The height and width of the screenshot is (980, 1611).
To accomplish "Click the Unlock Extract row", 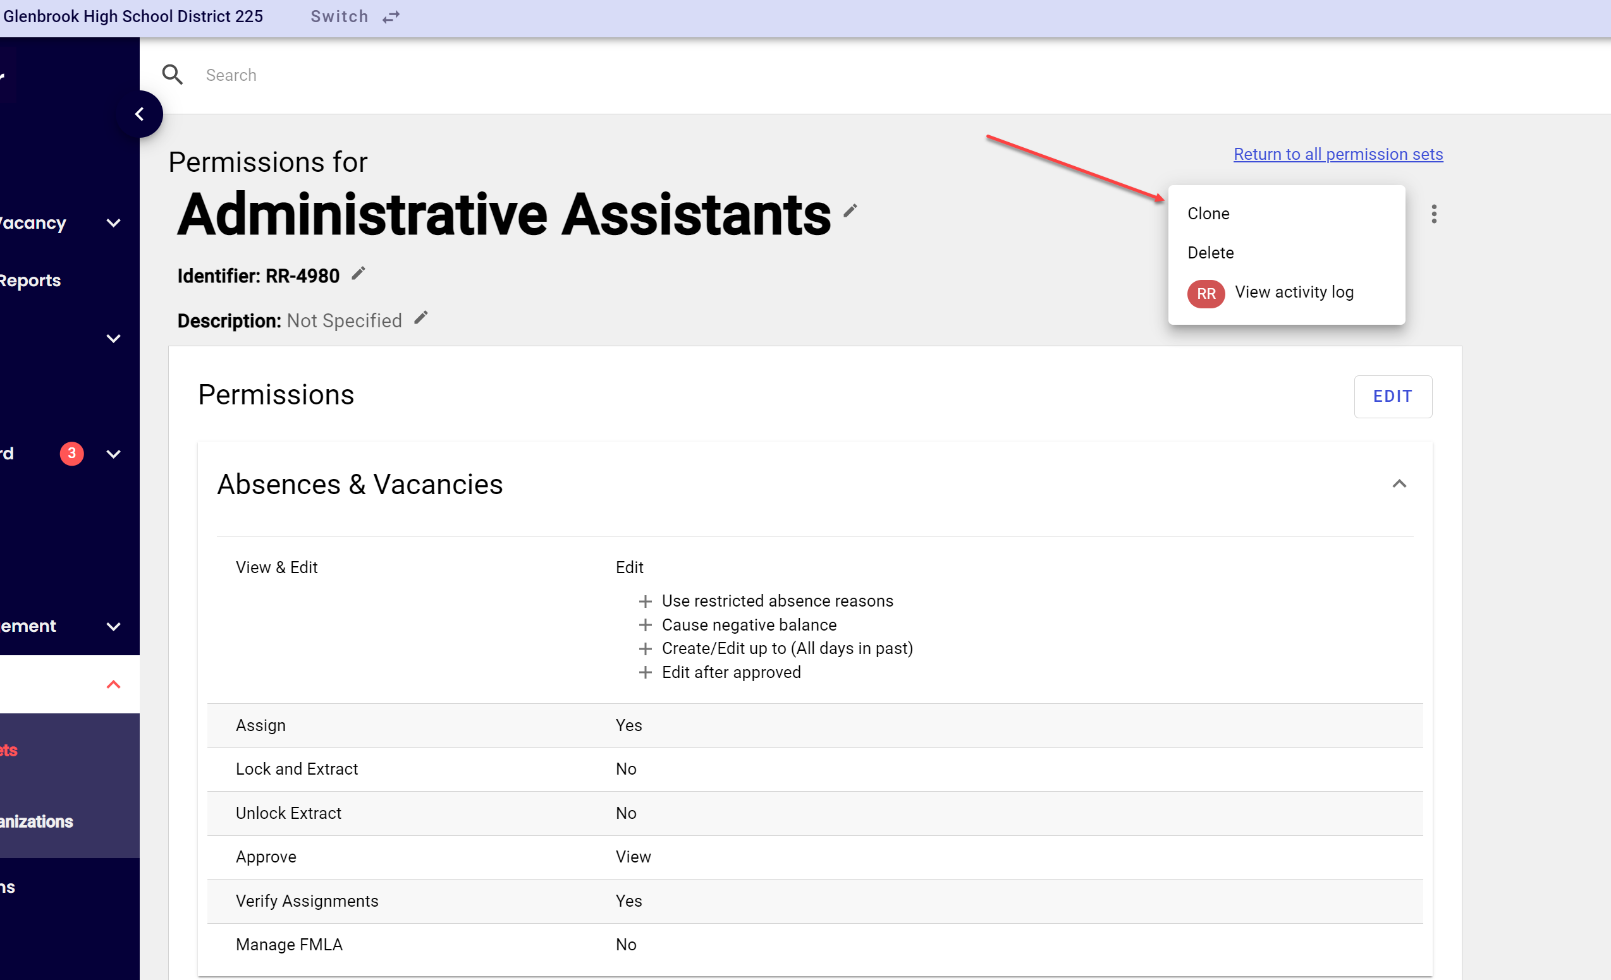I will pos(814,813).
